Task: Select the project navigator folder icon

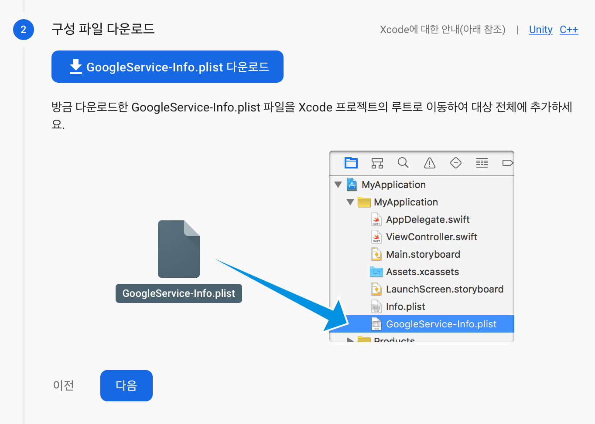Action: pos(351,163)
